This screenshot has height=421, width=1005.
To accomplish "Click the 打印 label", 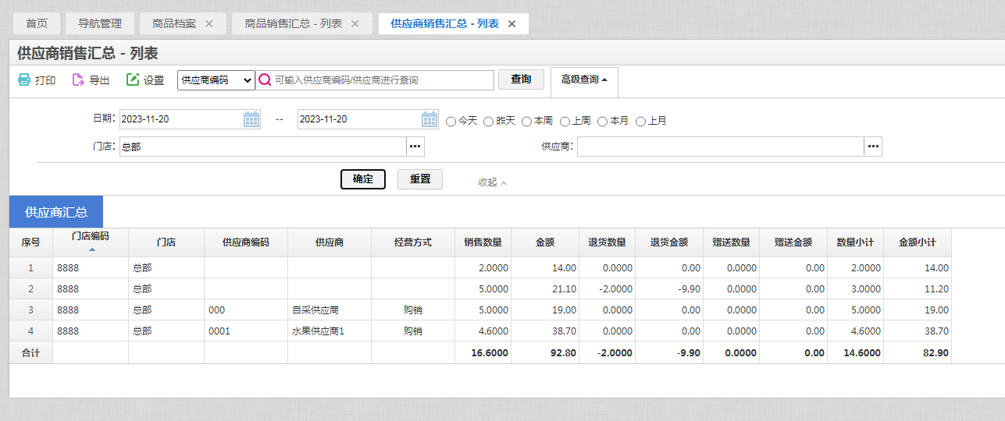I will [45, 80].
